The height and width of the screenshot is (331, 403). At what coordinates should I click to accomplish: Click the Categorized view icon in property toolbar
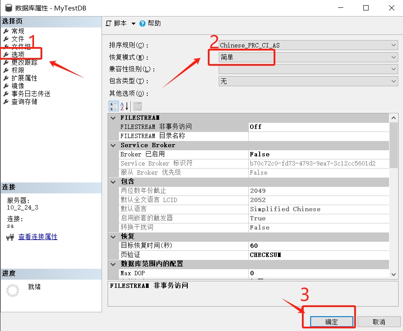tap(113, 106)
